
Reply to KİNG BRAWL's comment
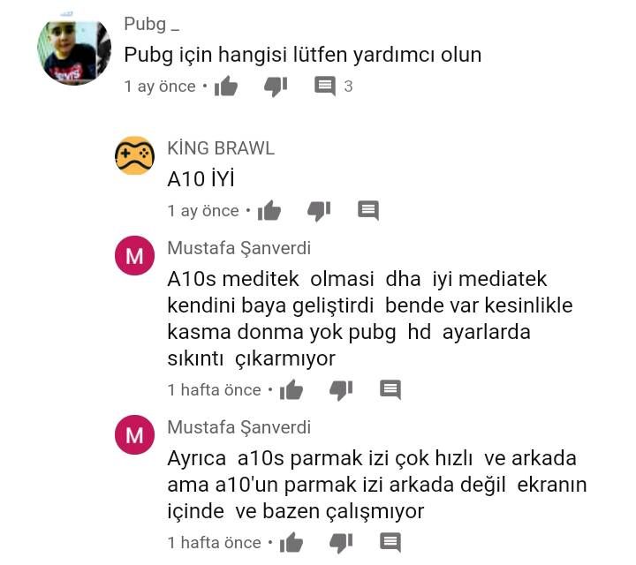coord(368,210)
